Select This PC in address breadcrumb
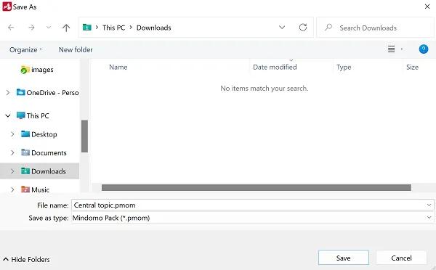 click(x=114, y=28)
